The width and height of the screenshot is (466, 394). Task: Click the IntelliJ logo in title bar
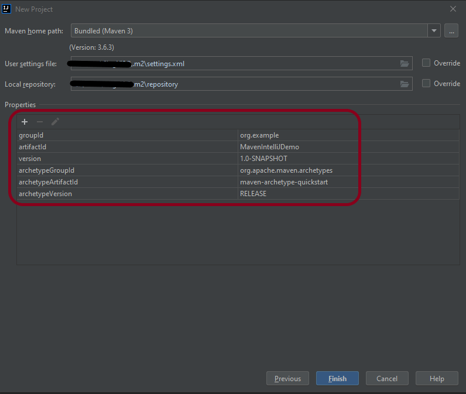8,9
